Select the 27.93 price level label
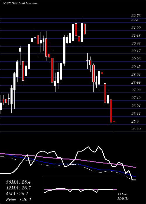 coord(136,90)
